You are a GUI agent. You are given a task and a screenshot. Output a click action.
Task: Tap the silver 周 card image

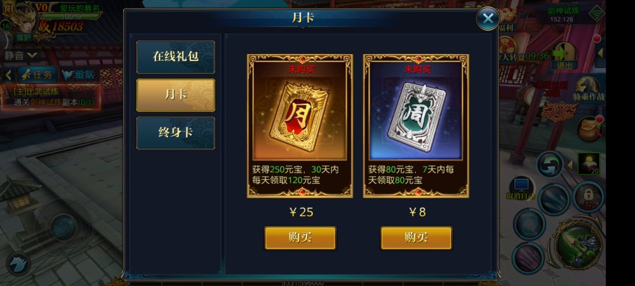[417, 117]
